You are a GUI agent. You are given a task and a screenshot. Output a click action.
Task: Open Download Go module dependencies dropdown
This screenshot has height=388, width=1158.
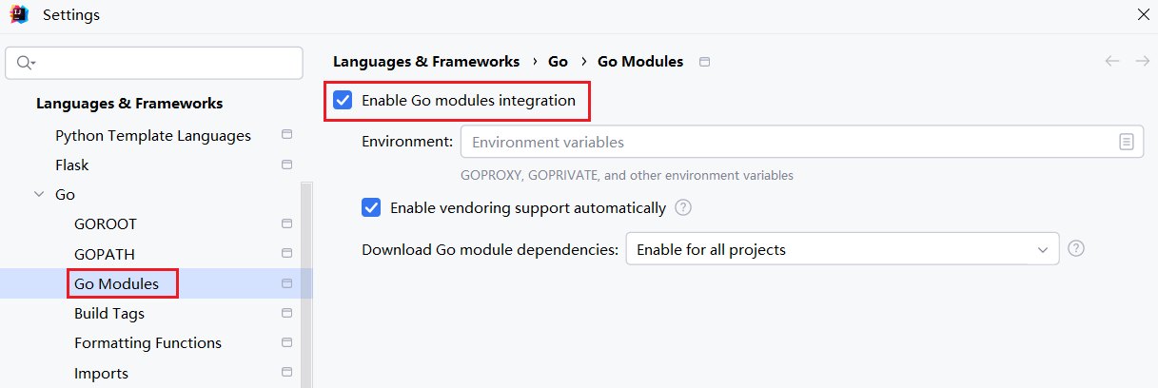tap(841, 249)
